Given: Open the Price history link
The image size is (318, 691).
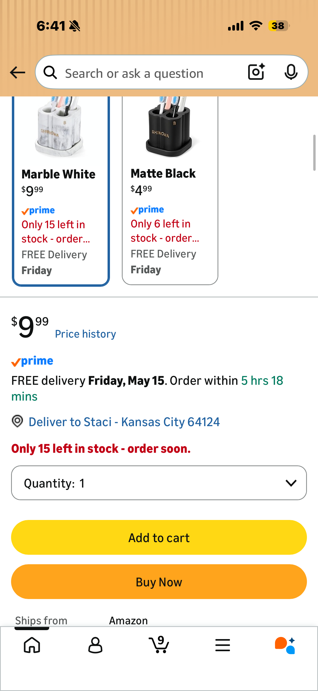Looking at the screenshot, I should point(85,334).
